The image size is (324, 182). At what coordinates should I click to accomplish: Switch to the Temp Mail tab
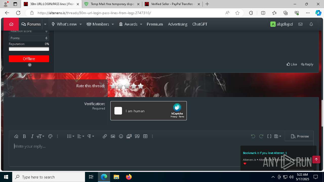pyautogui.click(x=112, y=4)
